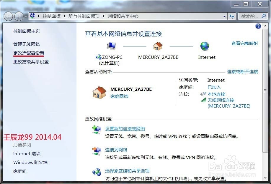Click inside the search box

(x=252, y=16)
